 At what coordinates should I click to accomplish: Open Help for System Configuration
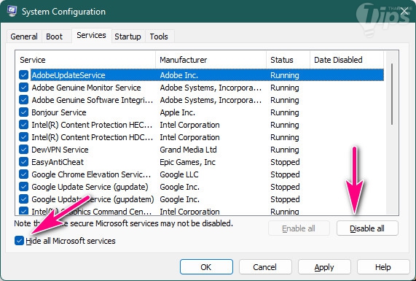tap(382, 267)
